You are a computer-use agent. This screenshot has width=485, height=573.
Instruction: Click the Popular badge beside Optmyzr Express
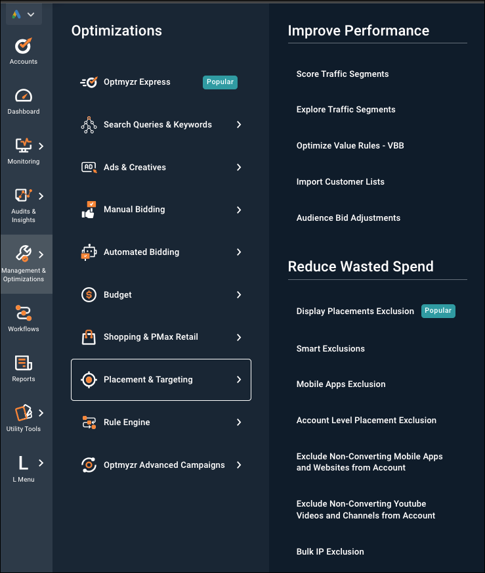[220, 82]
